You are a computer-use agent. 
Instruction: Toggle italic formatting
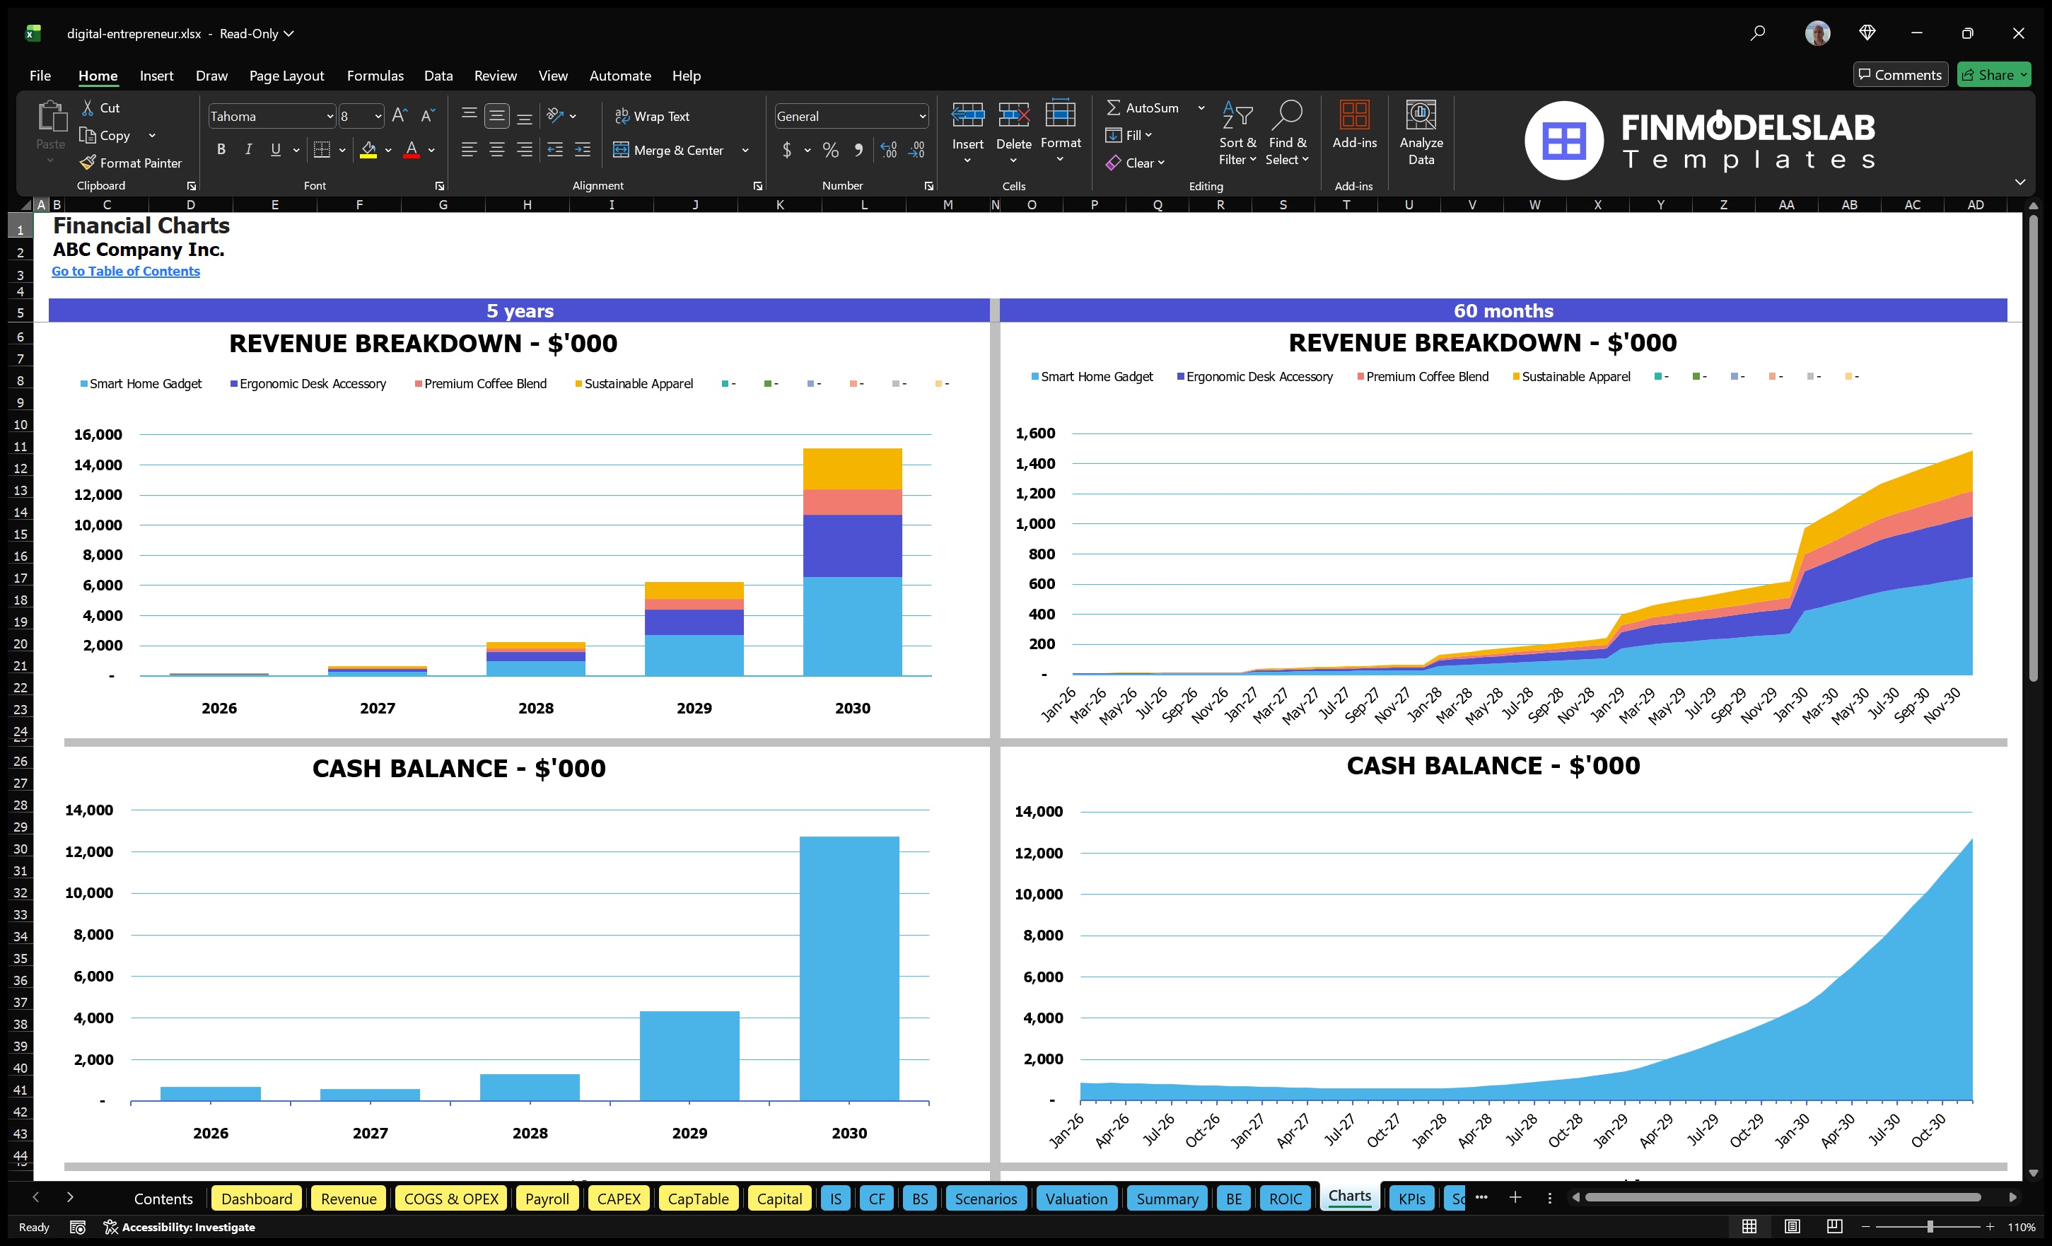coord(247,149)
